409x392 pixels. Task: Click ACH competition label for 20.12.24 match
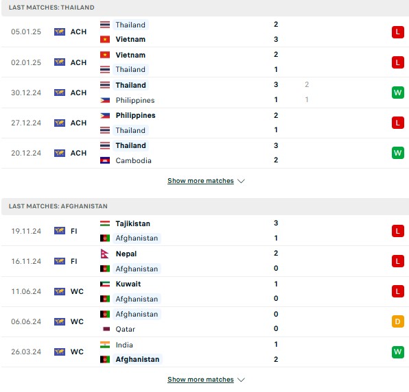tap(78, 153)
